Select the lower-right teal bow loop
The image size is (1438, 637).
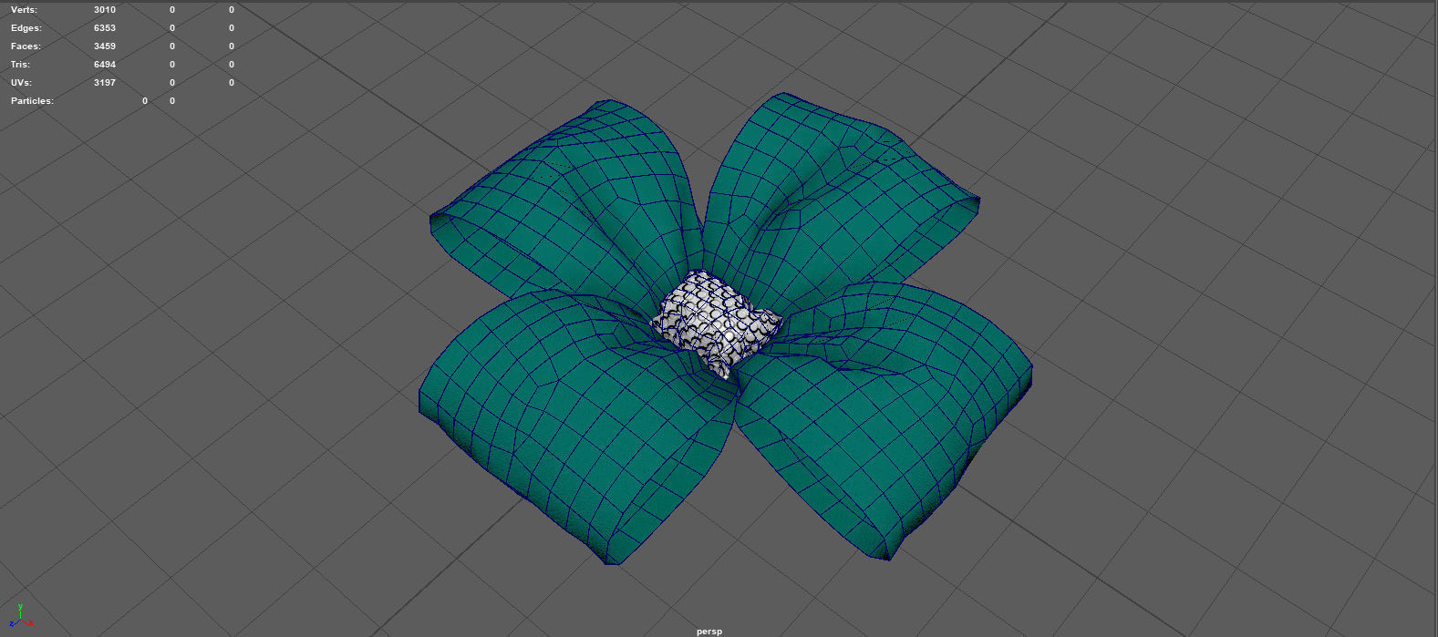[885, 419]
